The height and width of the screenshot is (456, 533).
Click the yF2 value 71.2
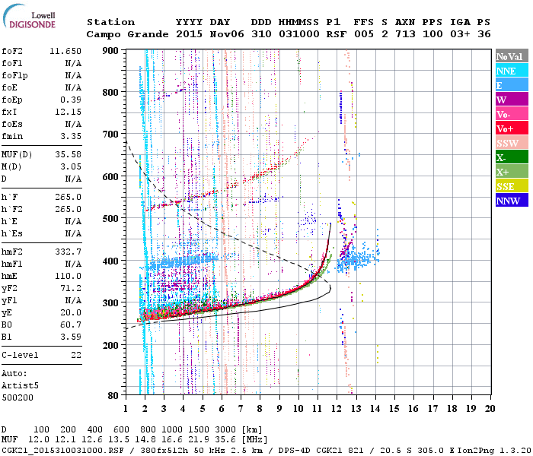pyautogui.click(x=71, y=288)
